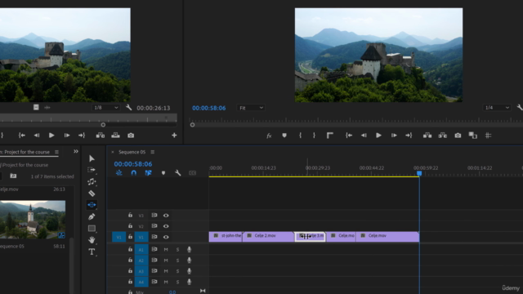Select the Ripple Edit tool
This screenshot has width=523, height=294.
[92, 181]
